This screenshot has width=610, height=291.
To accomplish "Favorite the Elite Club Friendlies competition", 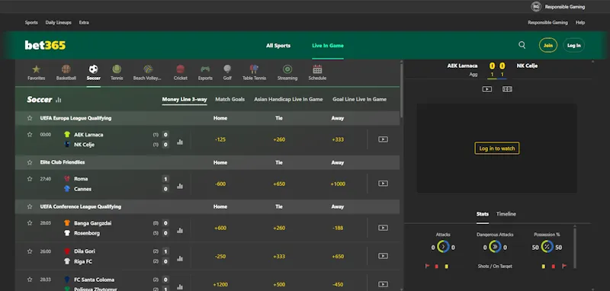I will pyautogui.click(x=30, y=162).
